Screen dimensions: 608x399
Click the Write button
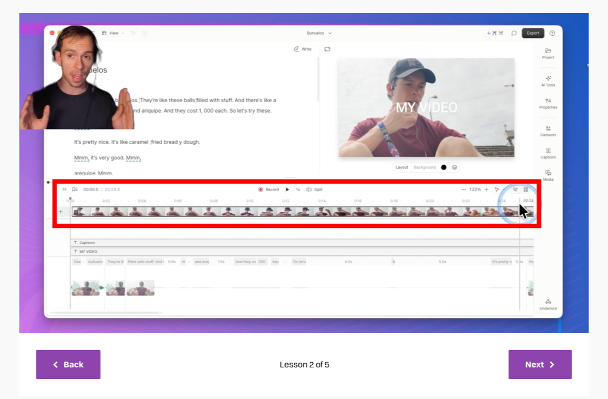(x=303, y=49)
